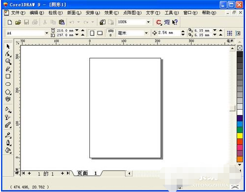Select the Shape tool
Viewport: 246px width, 192px height.
coord(8,54)
